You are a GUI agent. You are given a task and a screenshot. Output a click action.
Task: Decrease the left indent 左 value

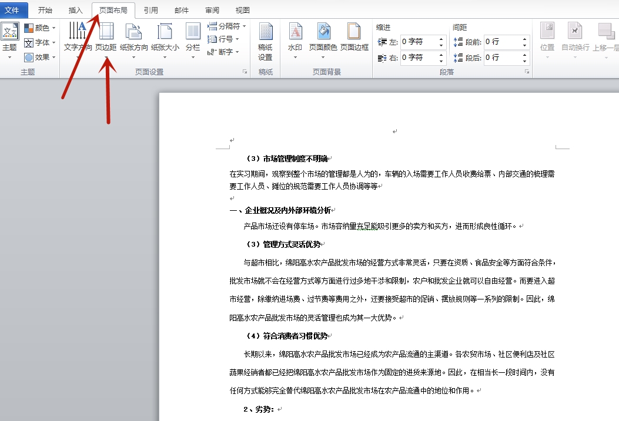[441, 45]
